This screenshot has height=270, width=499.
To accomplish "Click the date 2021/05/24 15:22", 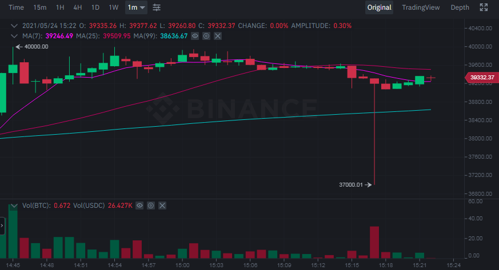I will tap(49, 26).
